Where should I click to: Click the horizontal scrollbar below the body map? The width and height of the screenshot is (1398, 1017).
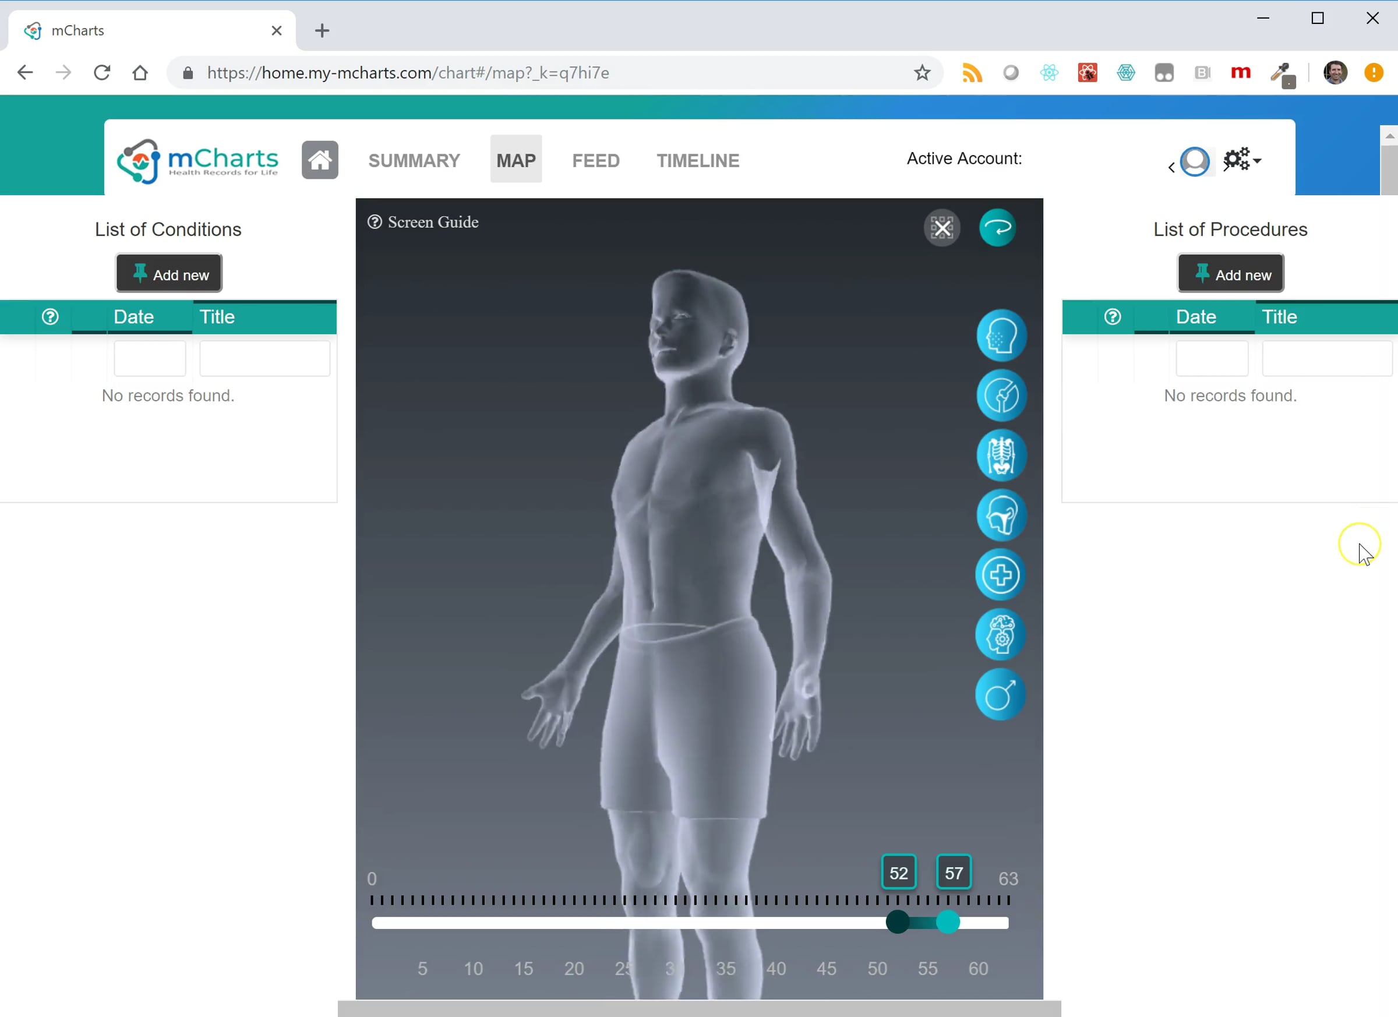tap(699, 1008)
